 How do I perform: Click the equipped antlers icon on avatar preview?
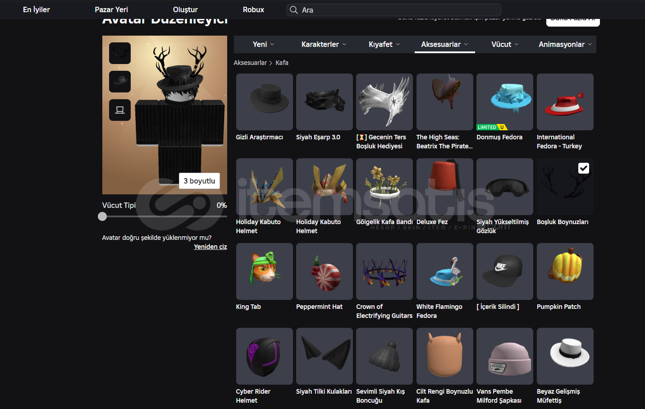[120, 53]
